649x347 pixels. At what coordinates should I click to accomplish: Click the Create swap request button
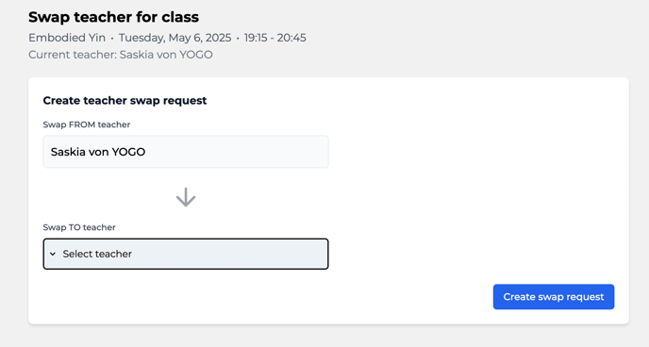(x=554, y=296)
